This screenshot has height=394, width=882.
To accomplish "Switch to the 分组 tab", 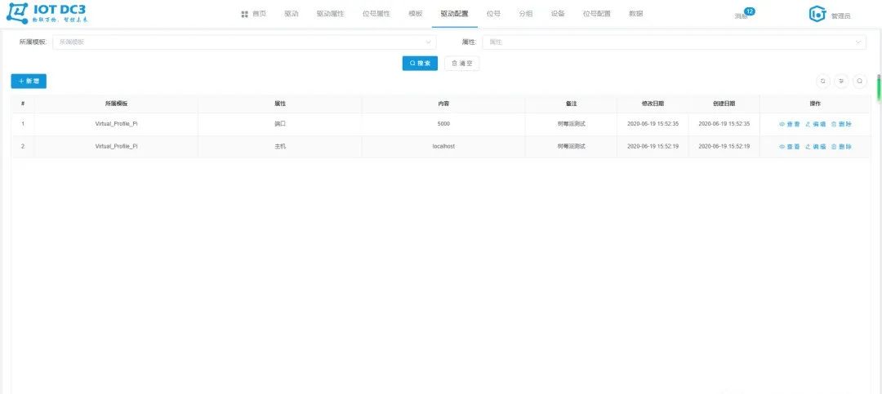I will (526, 14).
